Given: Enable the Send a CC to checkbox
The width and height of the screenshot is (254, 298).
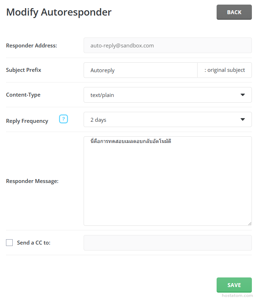Looking at the screenshot, I should coord(10,243).
